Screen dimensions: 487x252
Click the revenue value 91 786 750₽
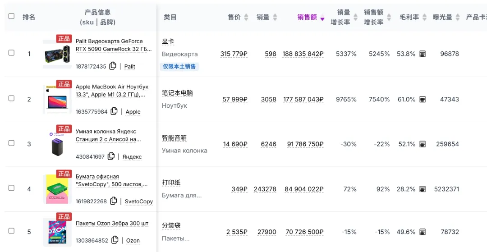(305, 144)
